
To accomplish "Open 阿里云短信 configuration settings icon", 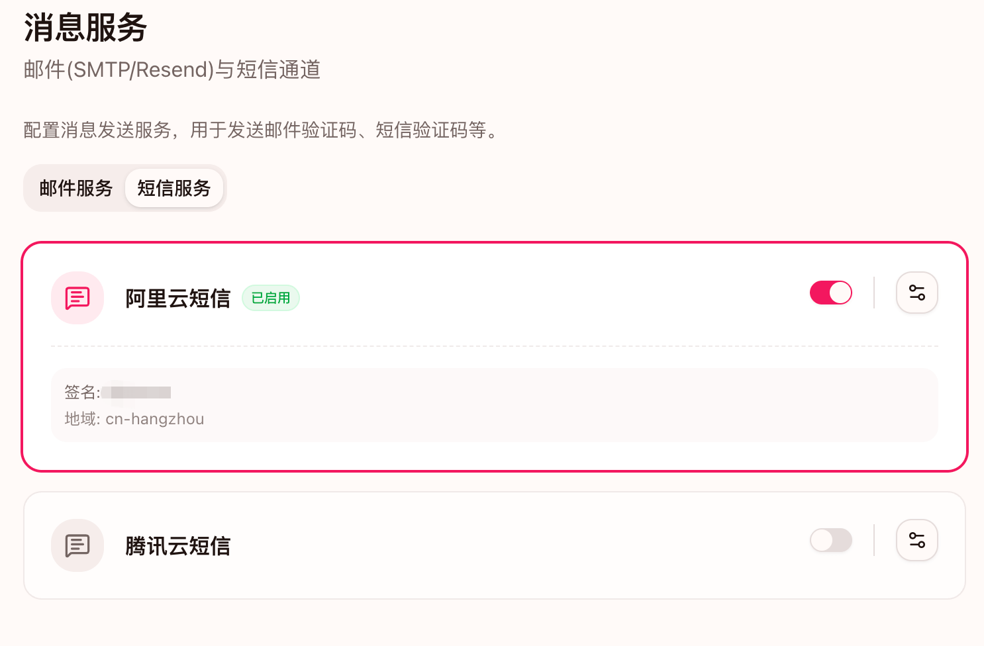I will 917,293.
